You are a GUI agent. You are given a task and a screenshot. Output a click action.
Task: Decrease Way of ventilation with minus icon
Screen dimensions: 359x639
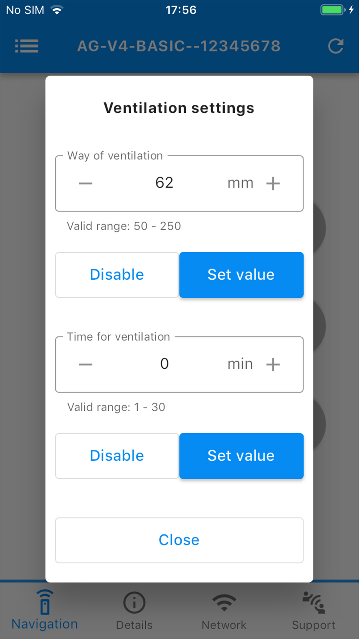(x=86, y=183)
